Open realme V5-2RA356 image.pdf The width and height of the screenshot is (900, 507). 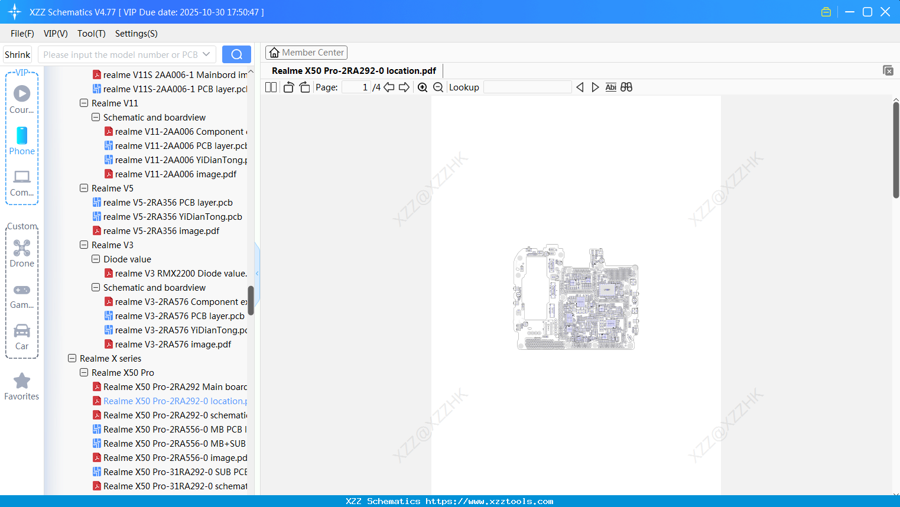(x=156, y=230)
